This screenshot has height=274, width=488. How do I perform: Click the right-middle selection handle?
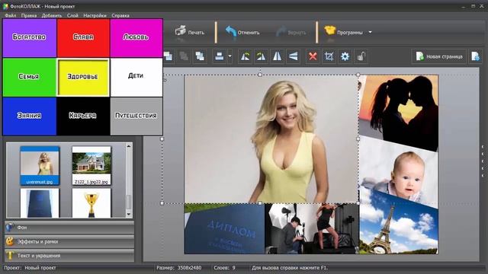pyautogui.click(x=358, y=139)
